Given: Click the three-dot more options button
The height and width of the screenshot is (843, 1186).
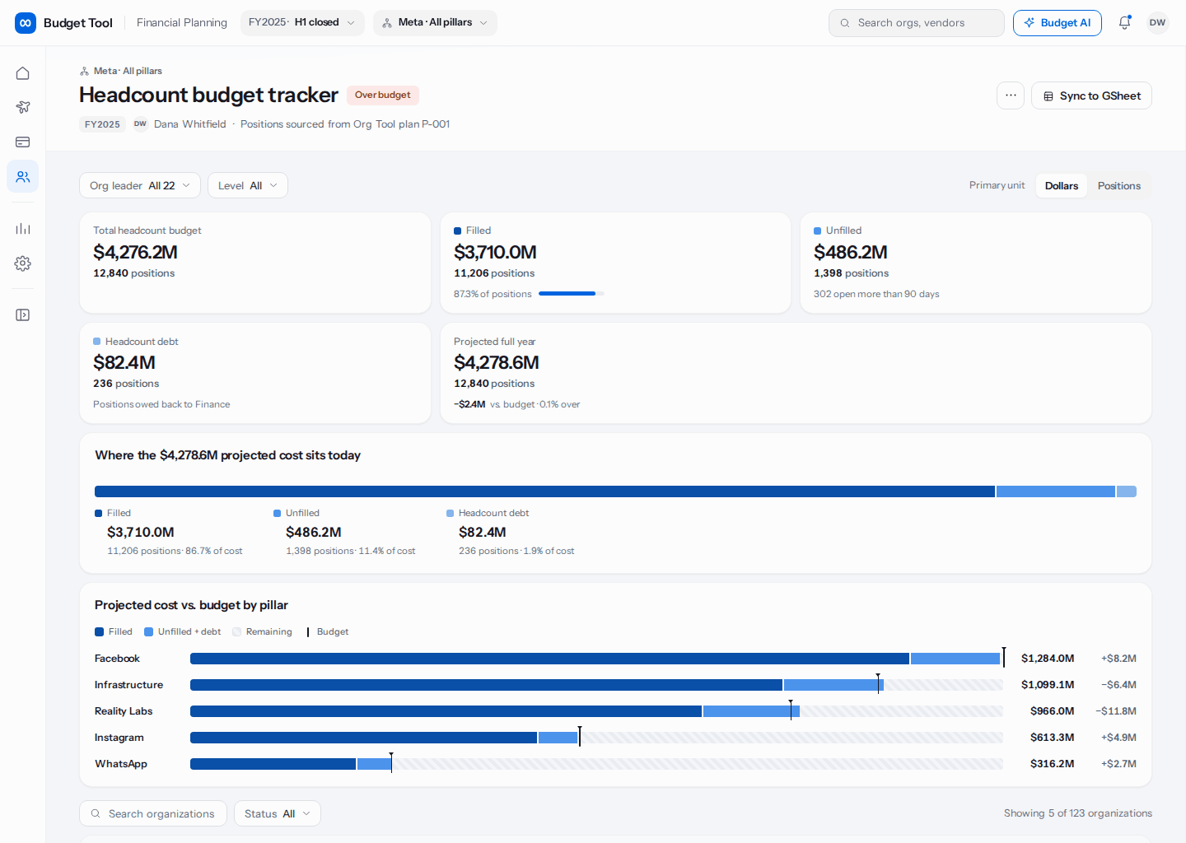Looking at the screenshot, I should click(x=1011, y=95).
